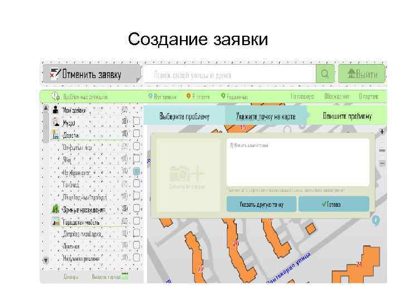Click the category list scroll down arrow
The width and height of the screenshot is (401, 301).
pos(46,260)
